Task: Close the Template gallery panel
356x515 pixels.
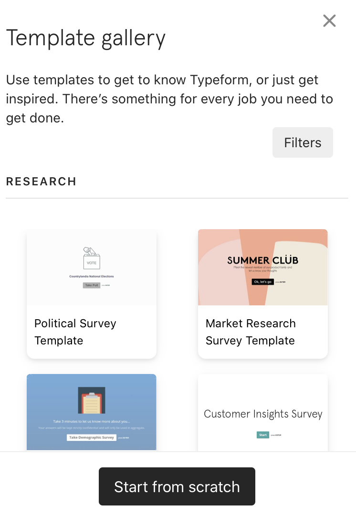Action: click(329, 20)
